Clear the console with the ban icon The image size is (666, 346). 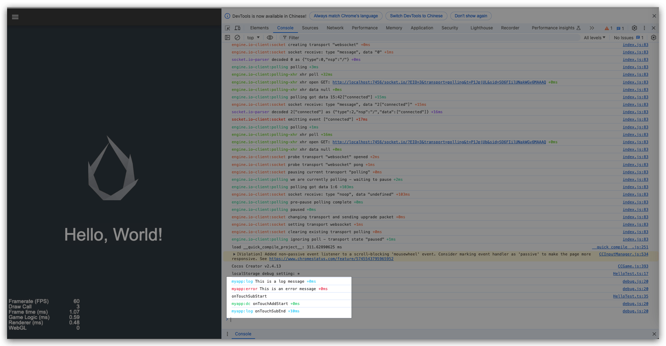[237, 38]
